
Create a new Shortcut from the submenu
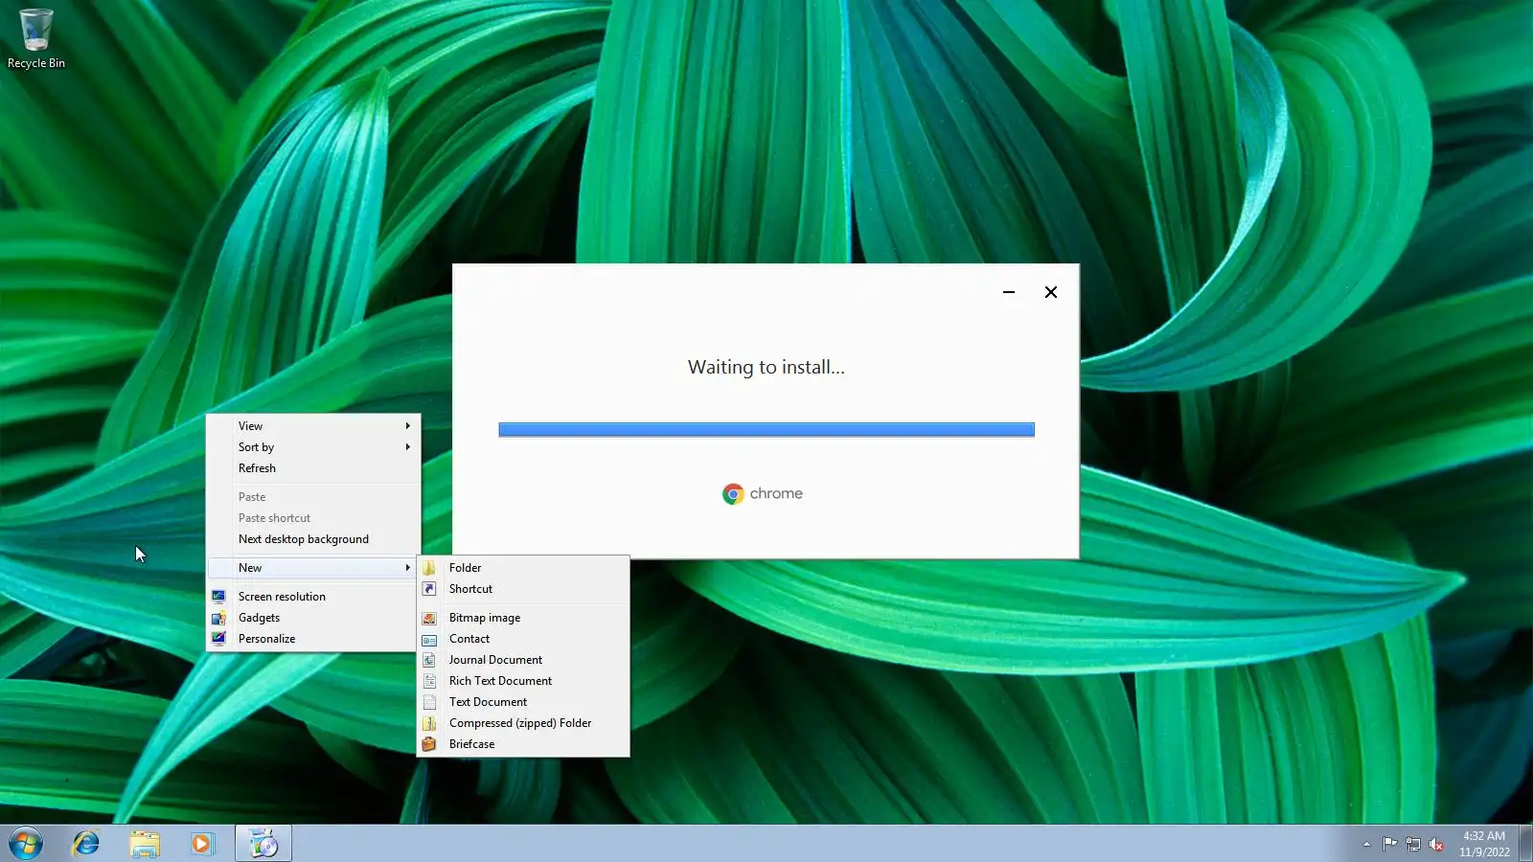(x=523, y=589)
